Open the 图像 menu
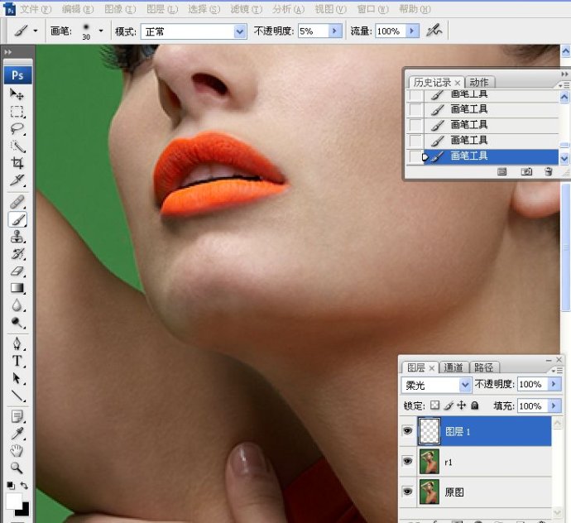 tap(120, 9)
